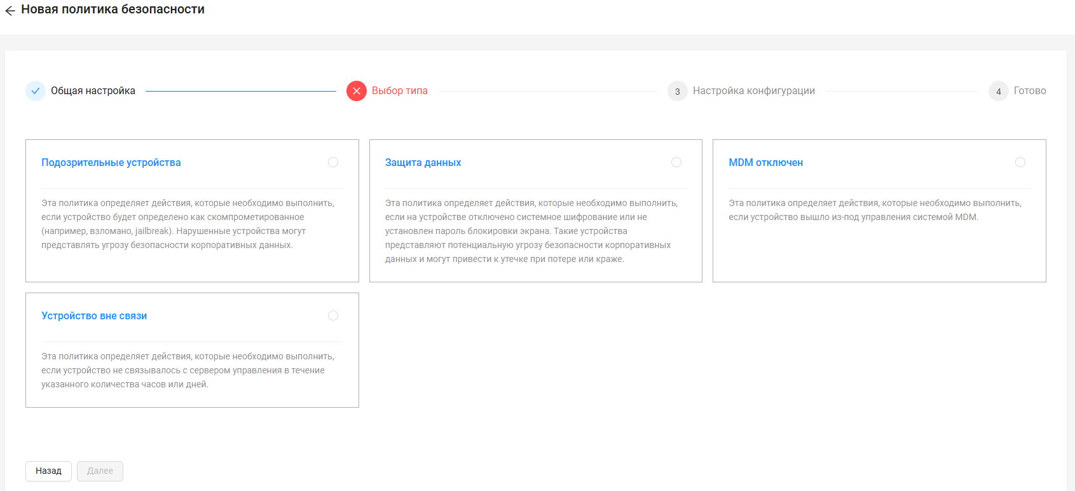The image size is (1075, 491).
Task: Click step 4 circle for Готово
Action: click(999, 91)
